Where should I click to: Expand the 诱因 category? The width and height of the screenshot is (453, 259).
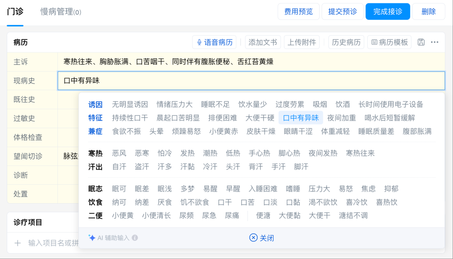pos(95,104)
